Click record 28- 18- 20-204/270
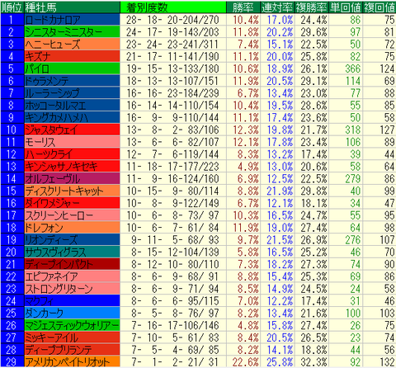Image resolution: width=396 pixels, height=368 pixels. 172,20
